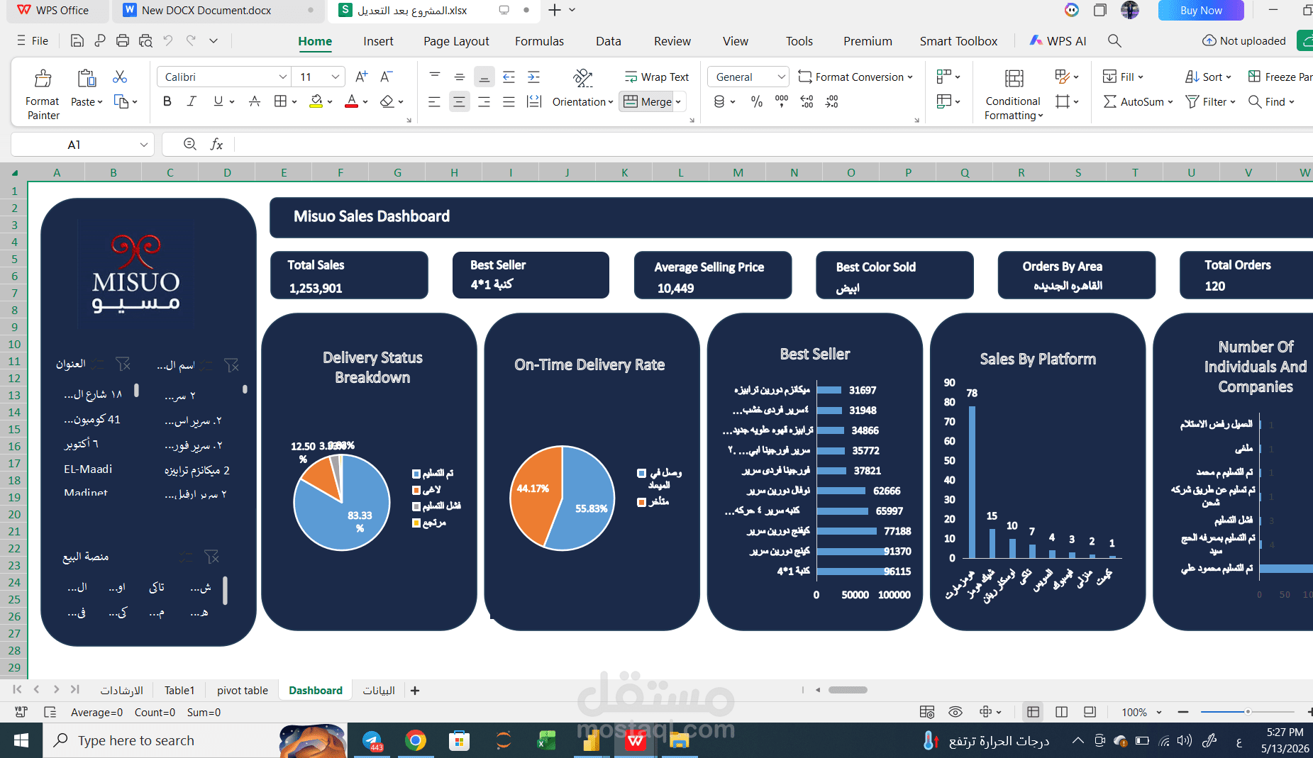Image resolution: width=1313 pixels, height=758 pixels.
Task: Click the Undo arrow icon
Action: point(168,40)
